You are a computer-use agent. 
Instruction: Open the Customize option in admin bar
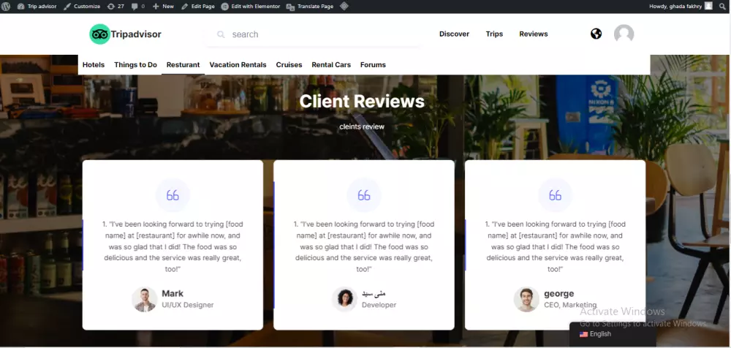(x=82, y=7)
